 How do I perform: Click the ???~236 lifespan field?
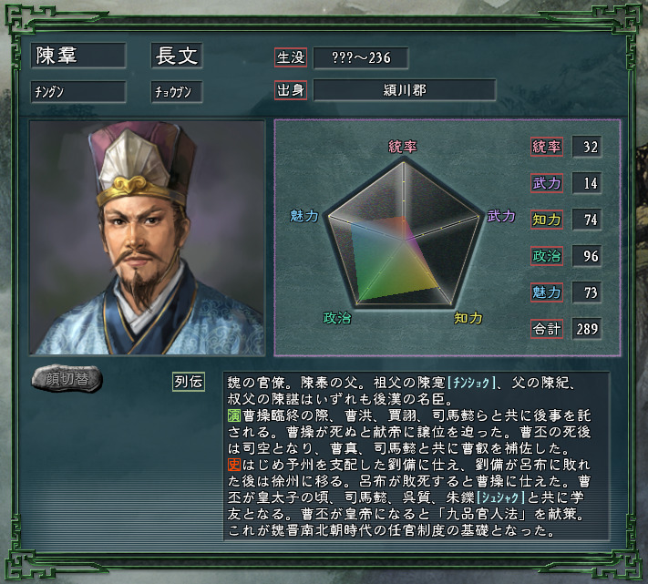[x=361, y=57]
